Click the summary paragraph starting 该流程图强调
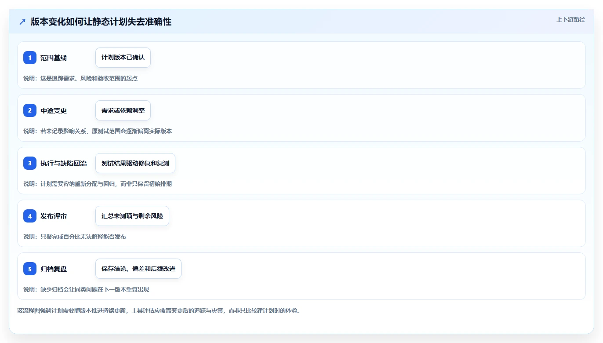 [x=159, y=310]
